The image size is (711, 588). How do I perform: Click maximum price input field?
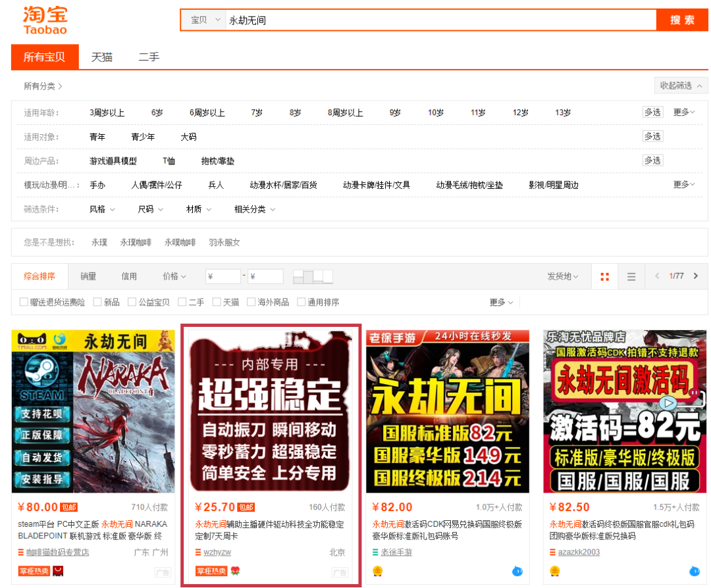tap(265, 276)
